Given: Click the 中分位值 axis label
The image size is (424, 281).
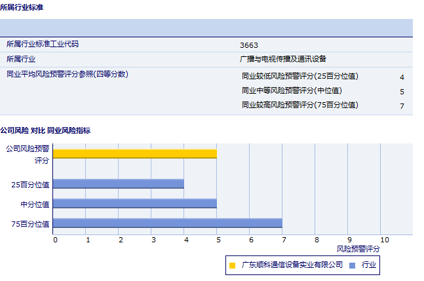Looking at the screenshot, I should click(x=35, y=204).
